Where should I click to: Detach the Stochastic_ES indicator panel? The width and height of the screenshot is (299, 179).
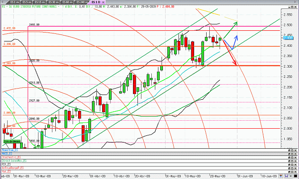[289, 158]
